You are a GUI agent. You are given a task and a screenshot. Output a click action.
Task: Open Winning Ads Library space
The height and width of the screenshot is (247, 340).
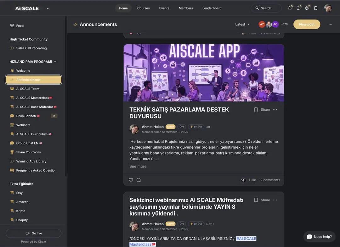(34, 162)
